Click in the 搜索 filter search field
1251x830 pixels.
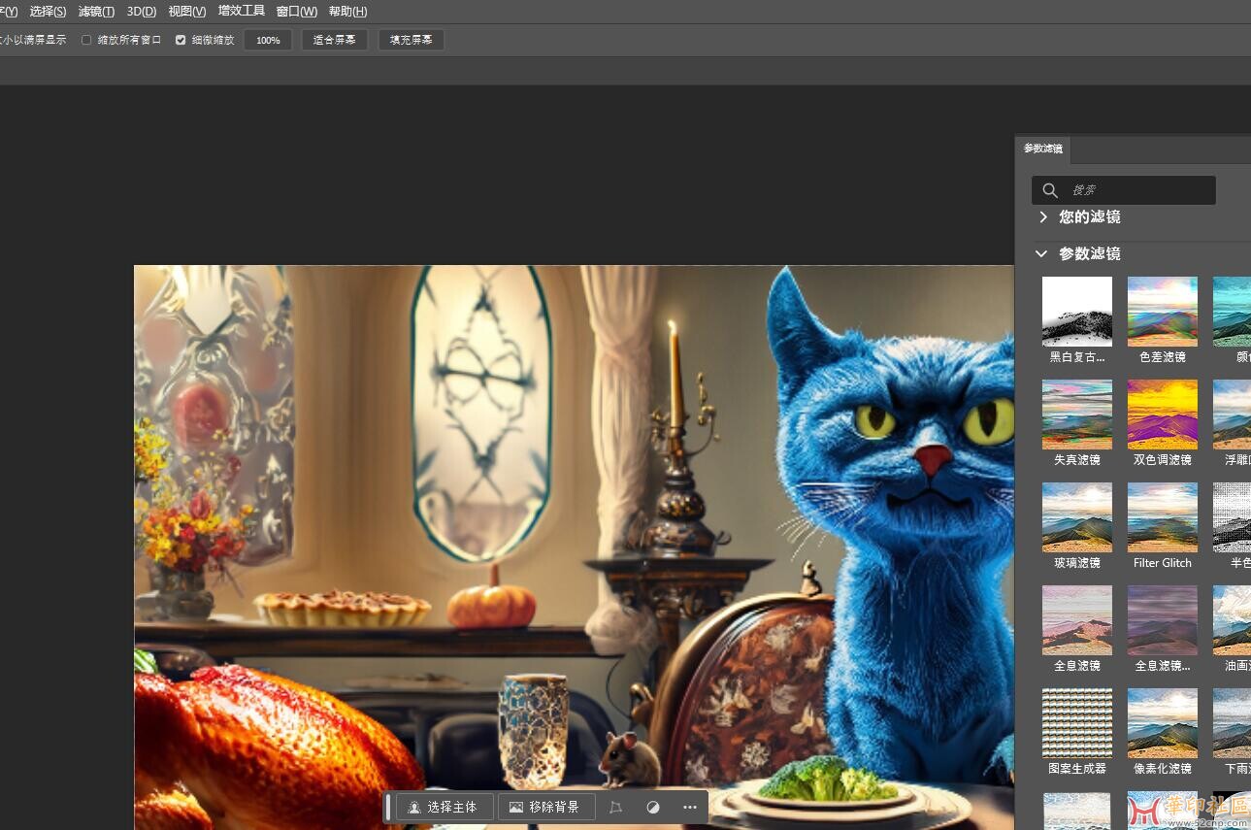coord(1136,190)
